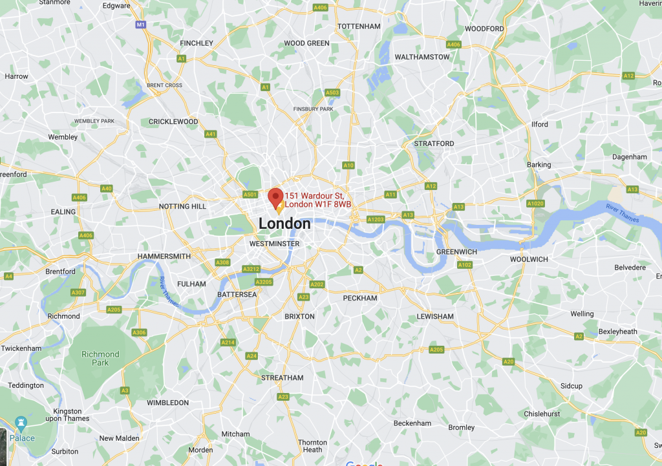Screen dimensions: 662x466
Task: Select the A3212 road shield
Action: pos(251,269)
